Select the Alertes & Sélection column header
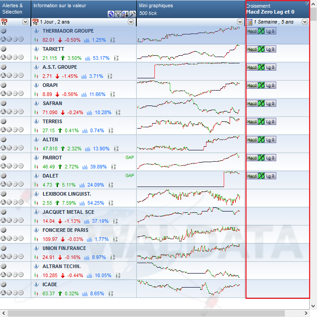This screenshot has height=317, width=317. (15, 9)
